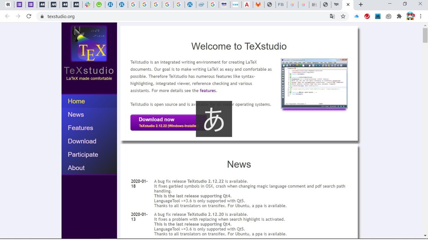Click the Google Translate icon in address bar
Image resolution: width=428 pixels, height=240 pixels.
[332, 16]
